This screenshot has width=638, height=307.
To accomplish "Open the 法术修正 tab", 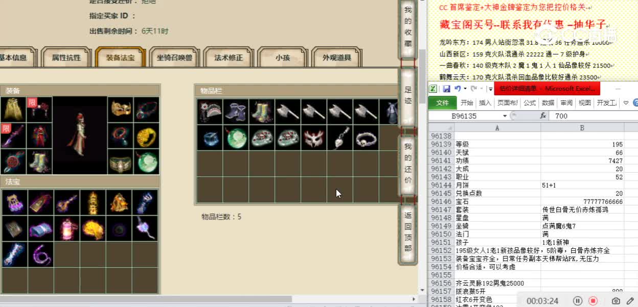I will [x=229, y=58].
